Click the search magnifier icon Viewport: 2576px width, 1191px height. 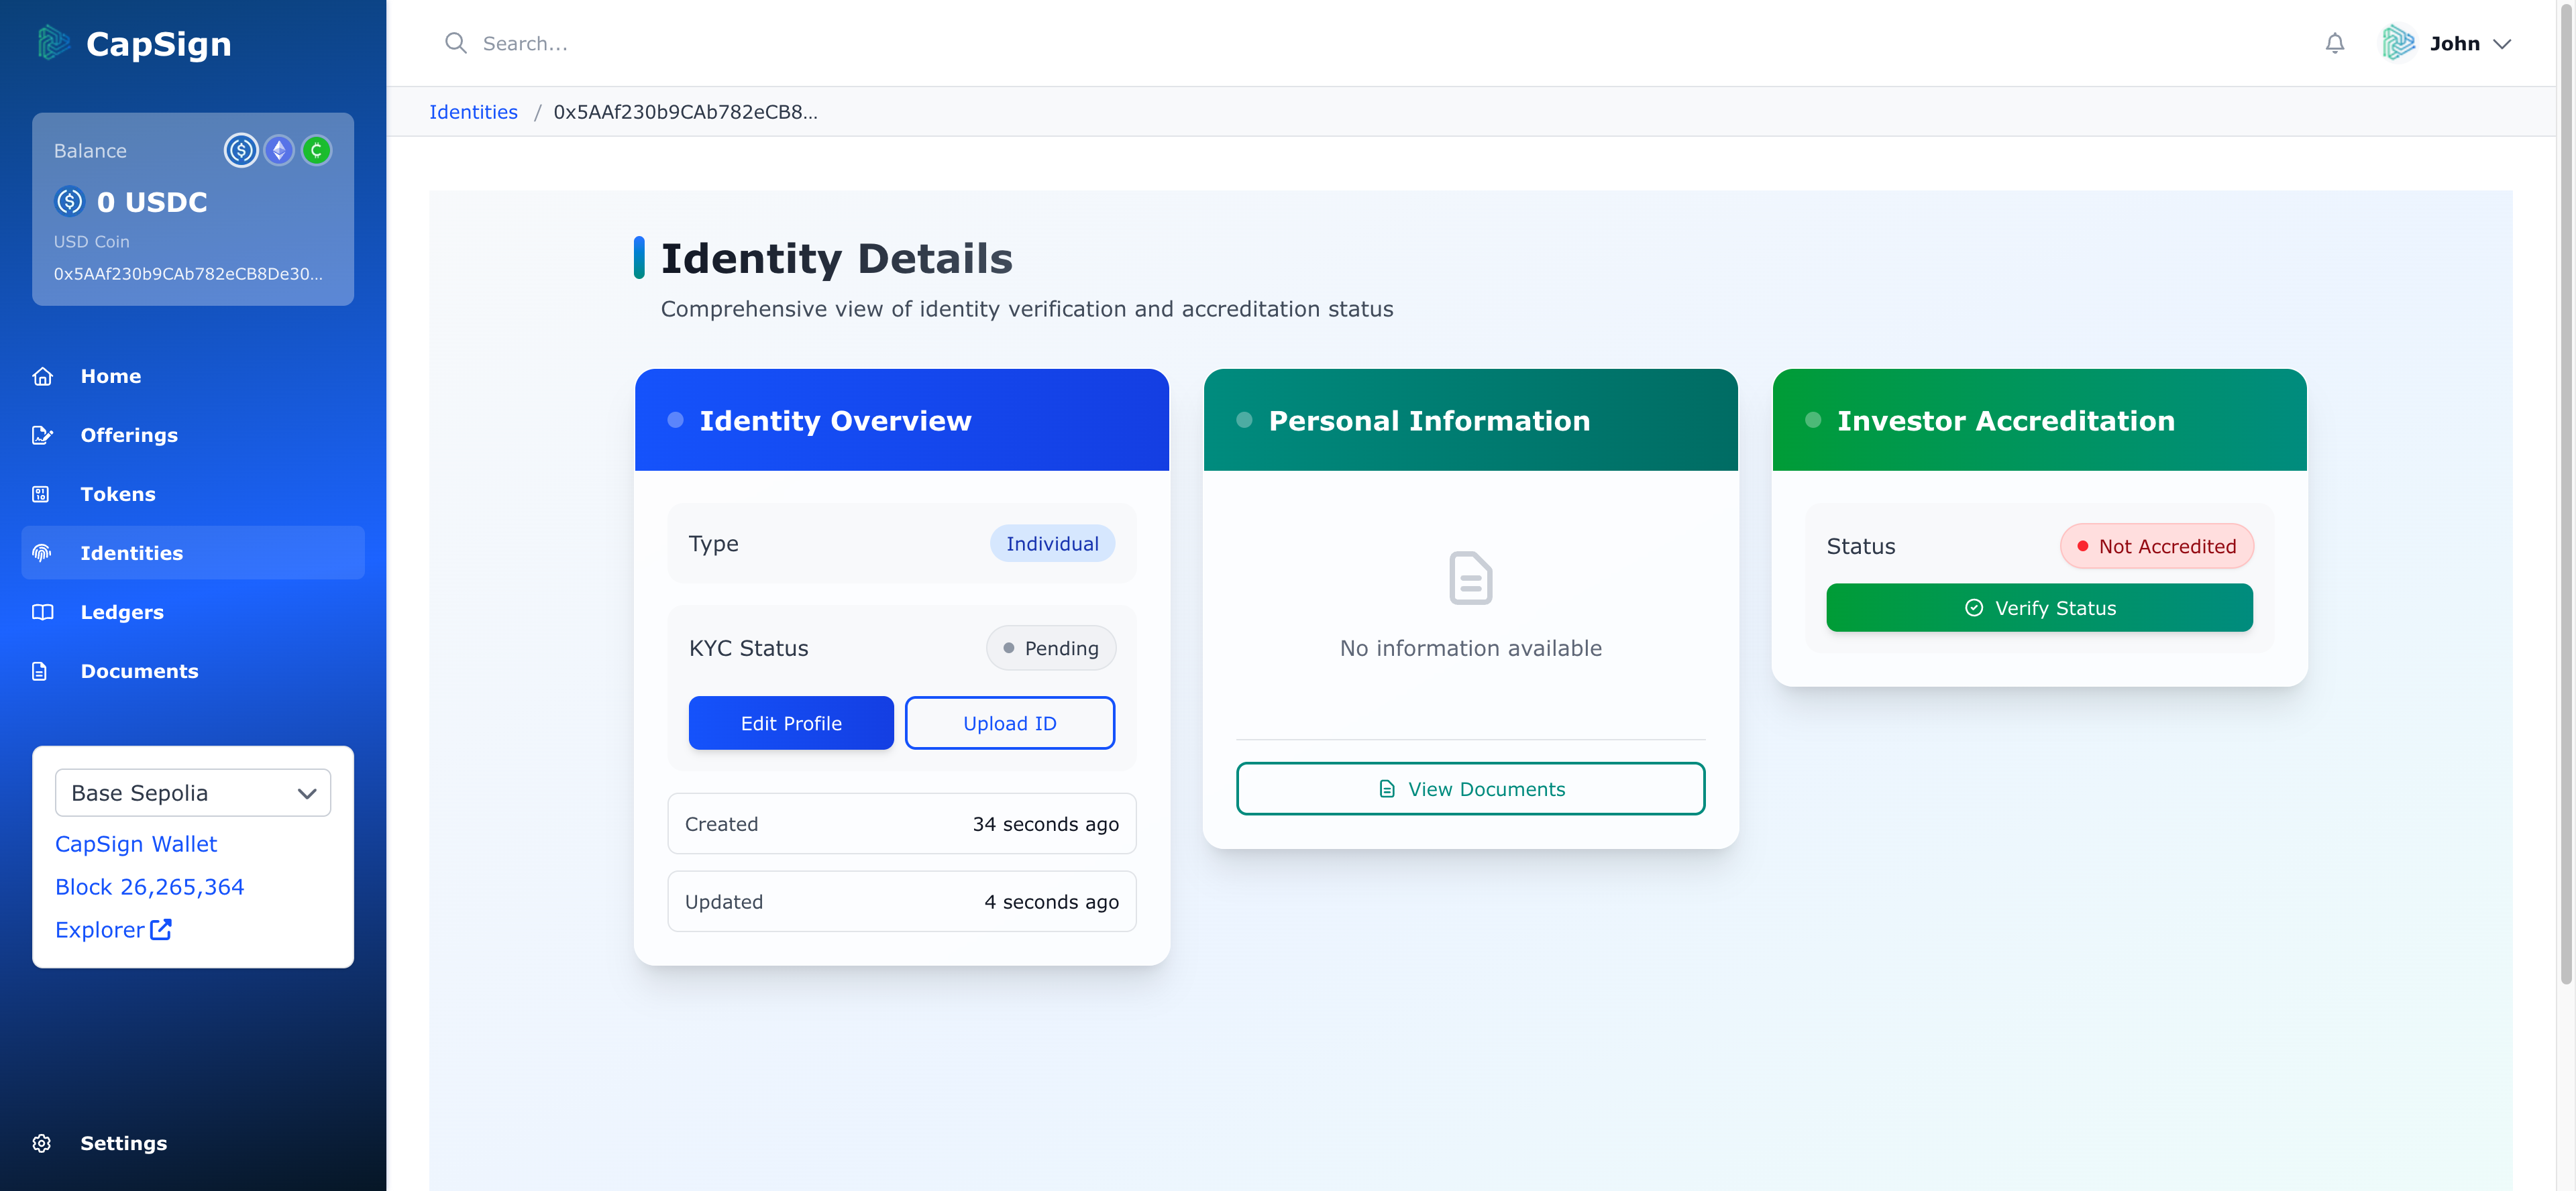click(x=456, y=43)
